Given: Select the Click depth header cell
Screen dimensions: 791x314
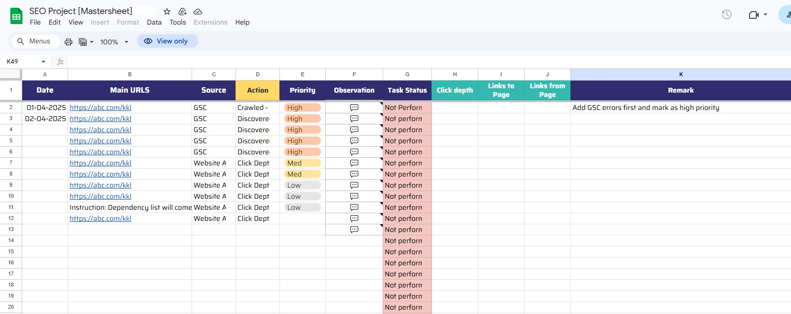Looking at the screenshot, I should point(455,90).
